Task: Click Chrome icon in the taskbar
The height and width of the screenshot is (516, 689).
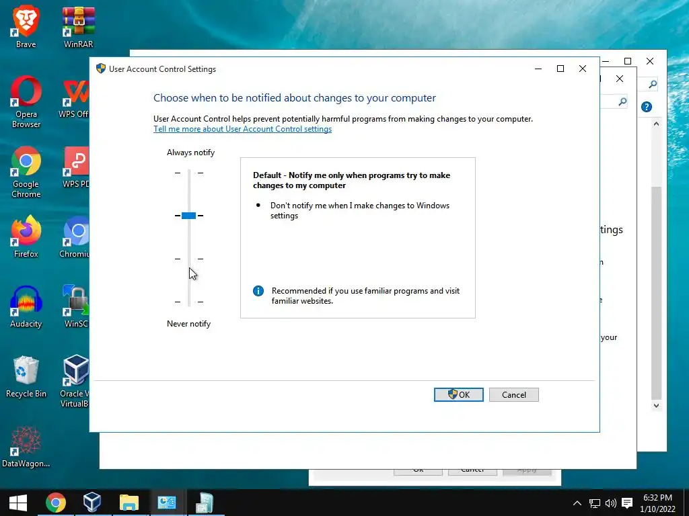Action: (56, 503)
